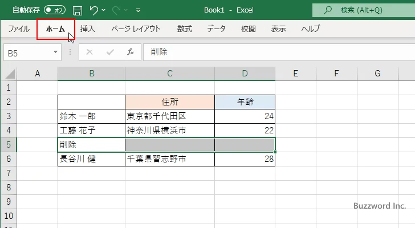The width and height of the screenshot is (415, 228).
Task: Select column A header
Action: tap(37, 74)
